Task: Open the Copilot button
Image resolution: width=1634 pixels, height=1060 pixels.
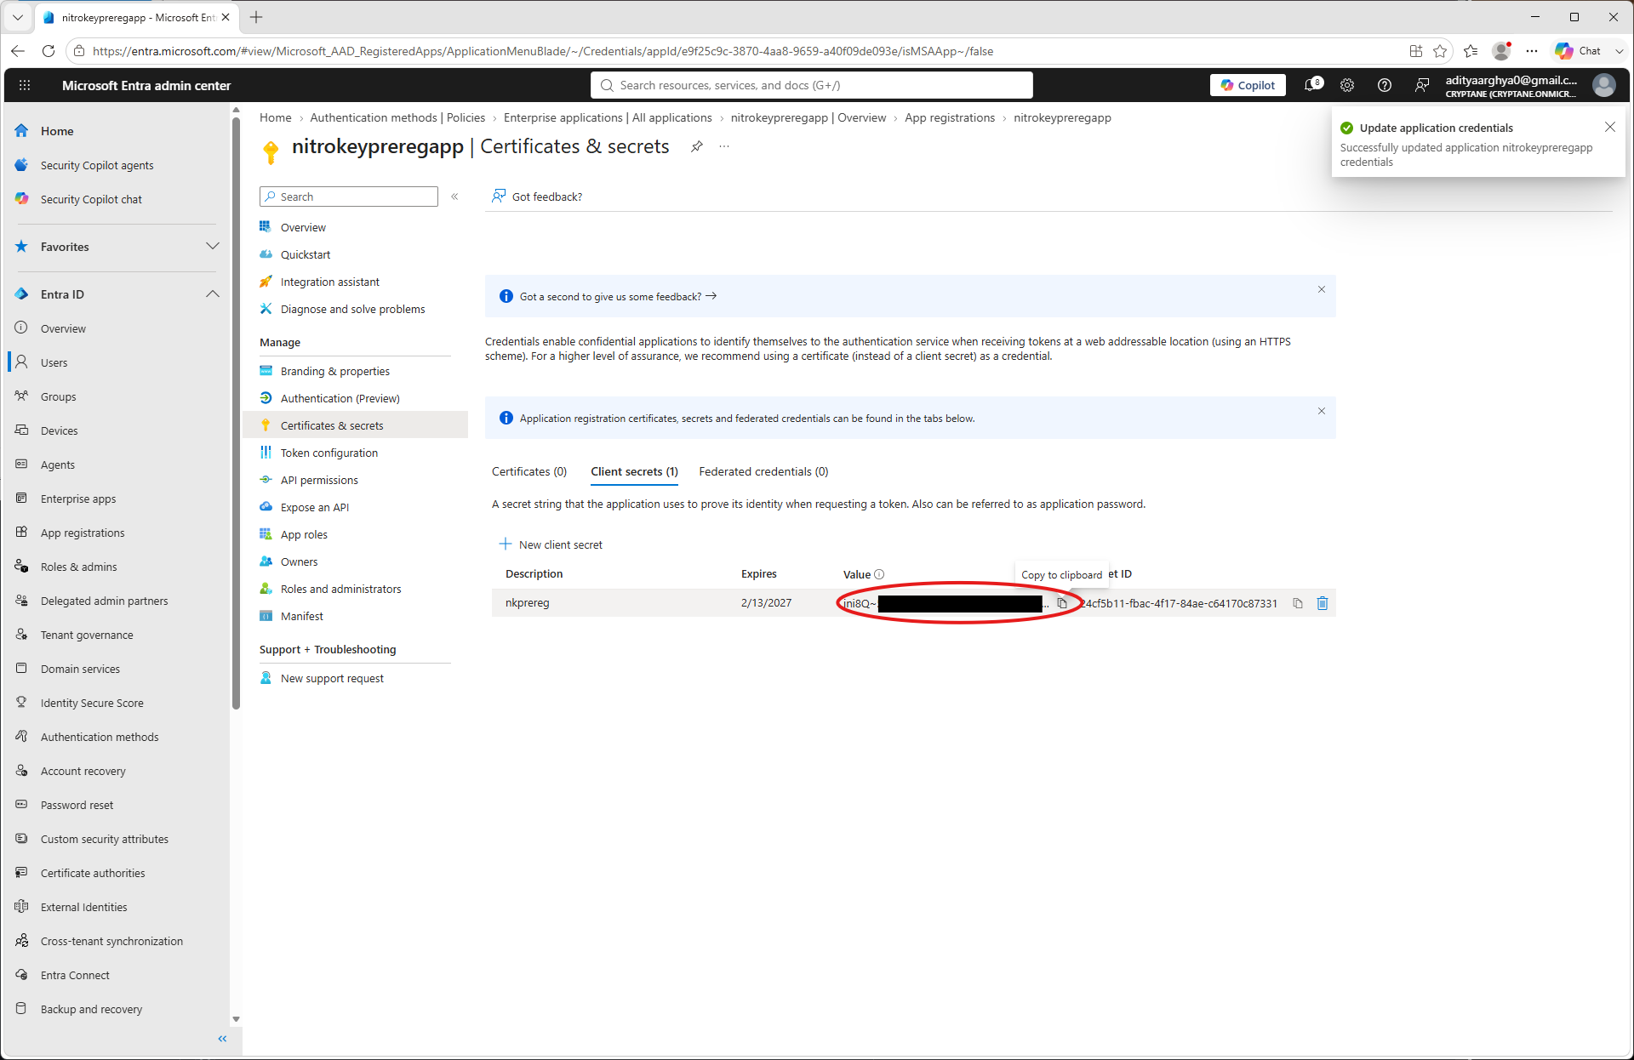Action: coord(1248,85)
